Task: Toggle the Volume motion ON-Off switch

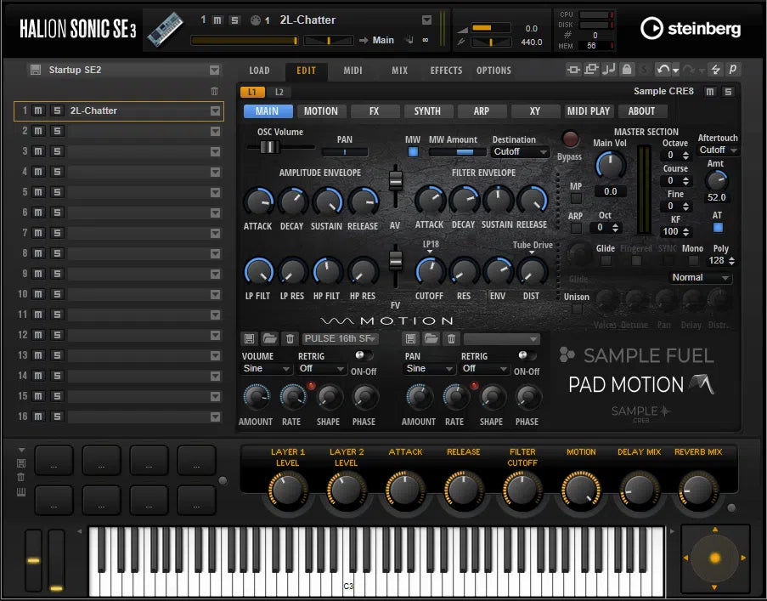Action: click(364, 355)
